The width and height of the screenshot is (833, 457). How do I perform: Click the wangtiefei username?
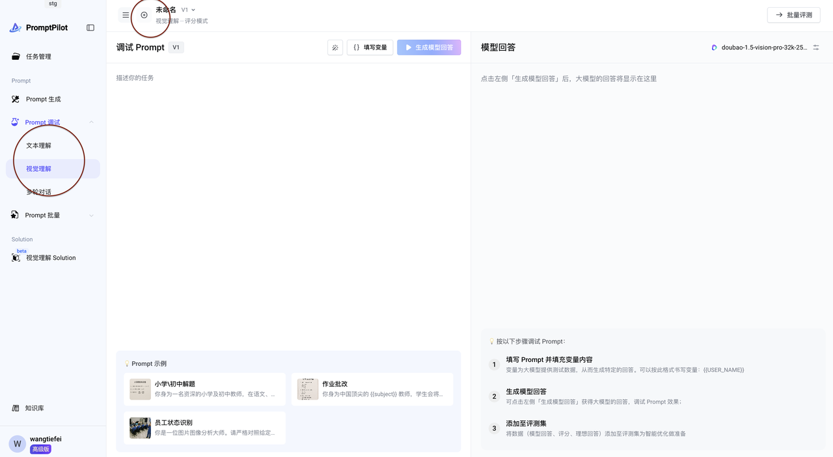(46, 439)
